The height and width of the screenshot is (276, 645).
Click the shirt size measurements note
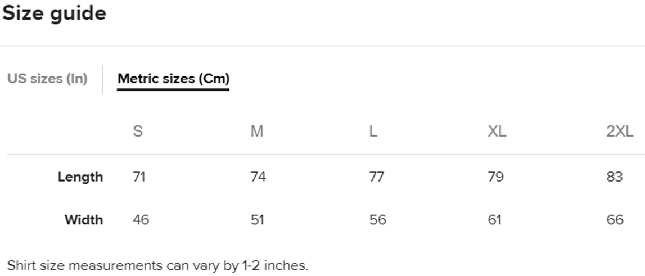[158, 265]
